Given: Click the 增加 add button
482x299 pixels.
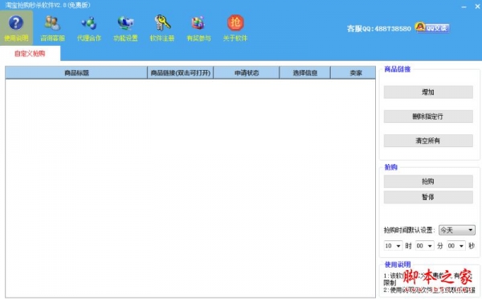Looking at the screenshot, I should coord(428,92).
